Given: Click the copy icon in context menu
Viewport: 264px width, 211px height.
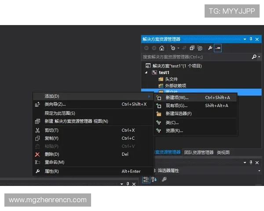Looking at the screenshot, I should (x=37, y=138).
